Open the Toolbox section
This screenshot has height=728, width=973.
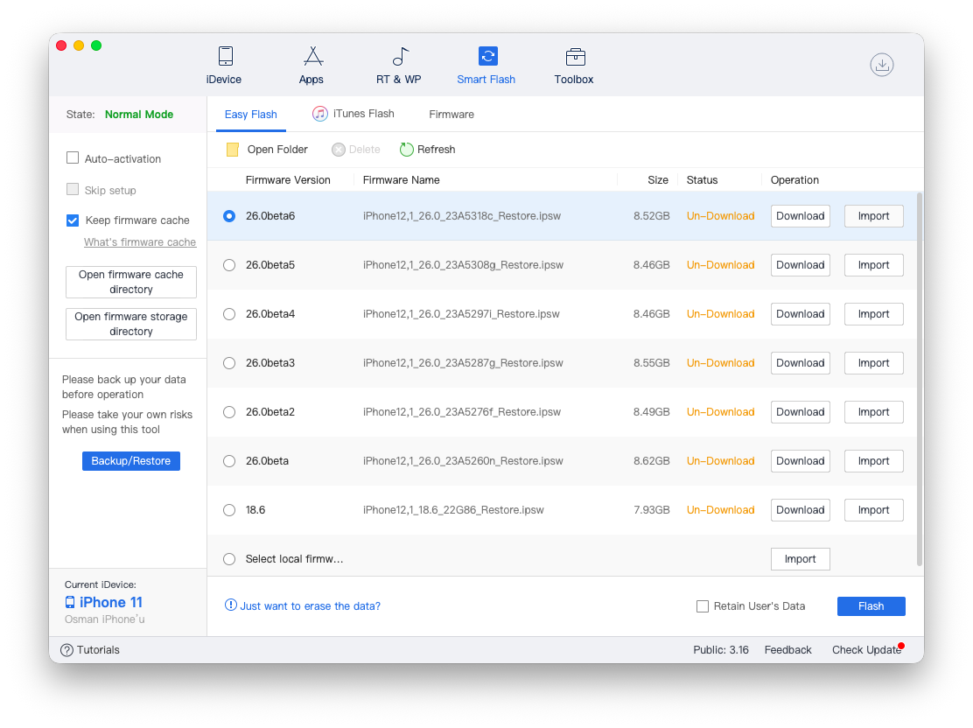click(x=574, y=66)
